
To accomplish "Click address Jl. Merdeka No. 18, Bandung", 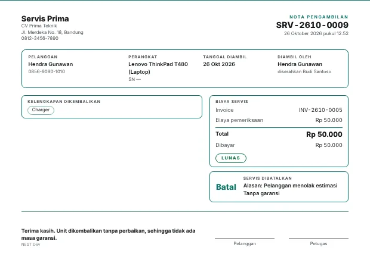I will click(53, 32).
